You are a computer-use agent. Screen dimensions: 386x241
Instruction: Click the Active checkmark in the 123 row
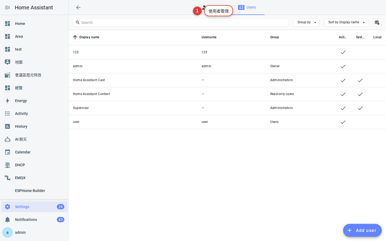point(343,52)
